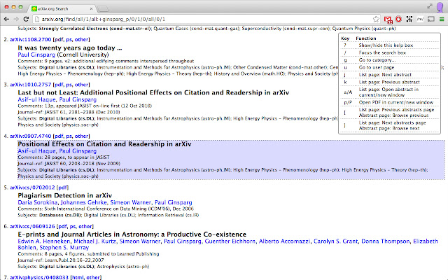The image size is (448, 280).
Task: Click 'Go to user page' help row
Action: click(389, 67)
